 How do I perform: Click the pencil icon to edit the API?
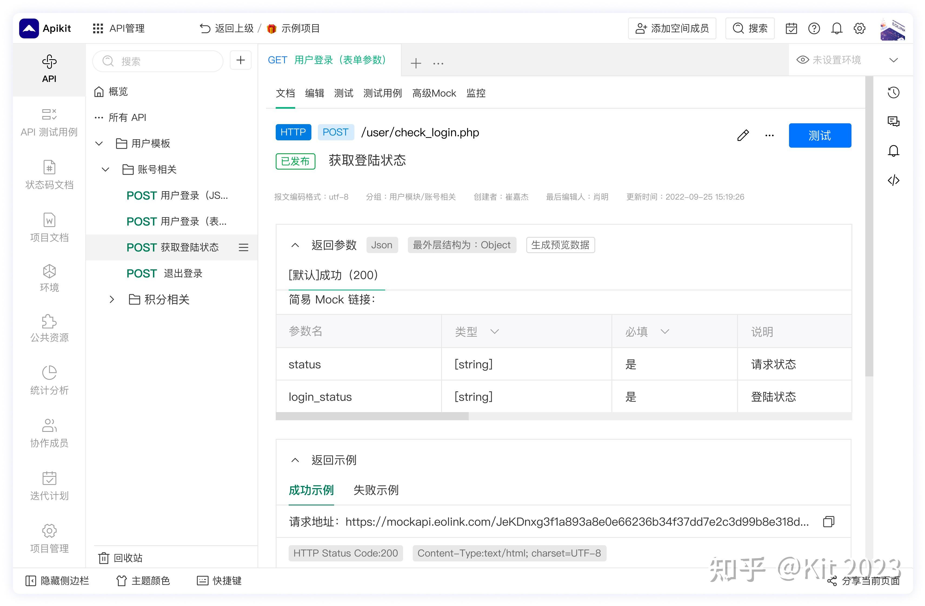tap(743, 135)
